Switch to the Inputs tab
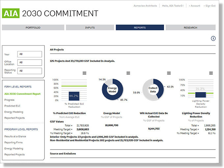 coord(90,28)
